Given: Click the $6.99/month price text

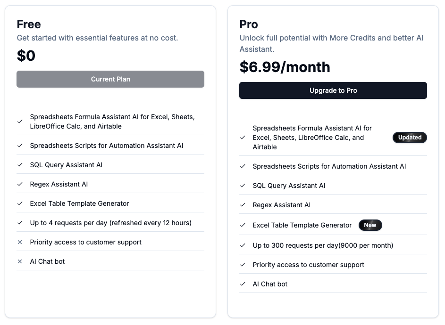Looking at the screenshot, I should point(285,67).
